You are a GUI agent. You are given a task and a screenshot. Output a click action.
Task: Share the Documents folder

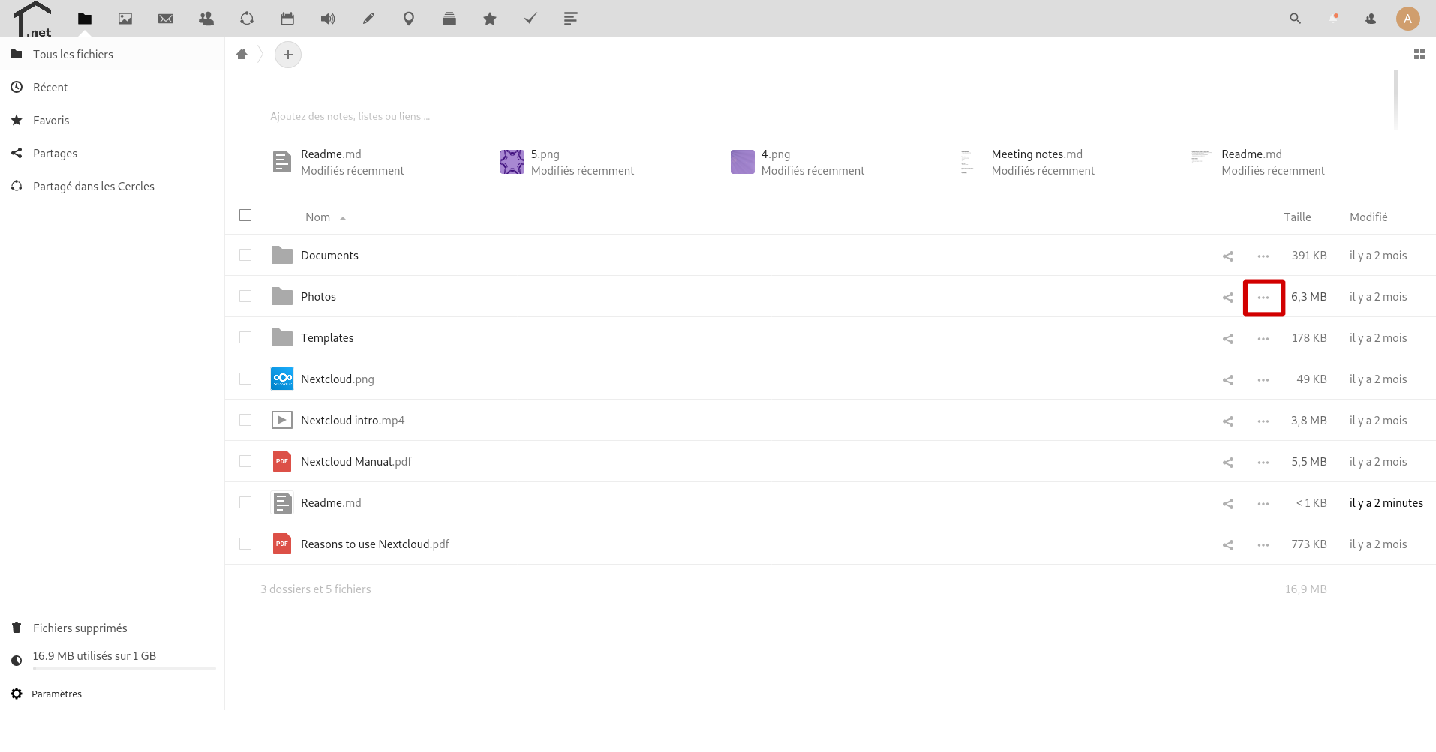[1227, 256]
